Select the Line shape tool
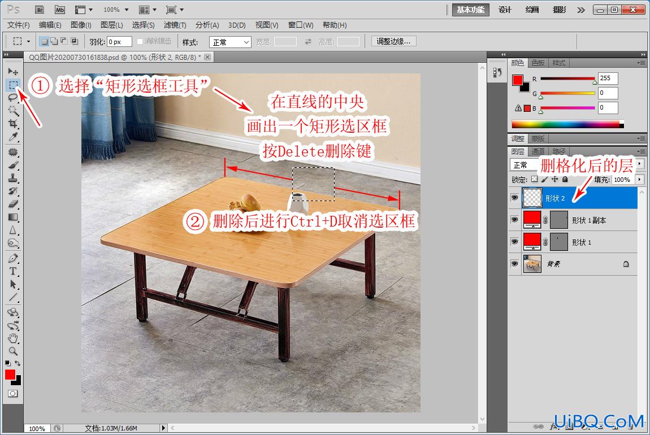This screenshot has height=435, width=650. 13,297
